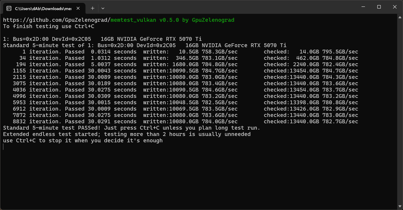Click the '5953 iteration. Passed 30.0015' row
Viewport: 403px width, 210px height.
[181, 102]
